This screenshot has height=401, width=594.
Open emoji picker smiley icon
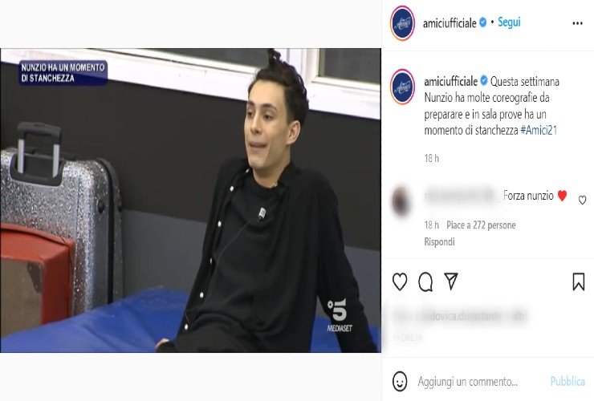click(400, 381)
